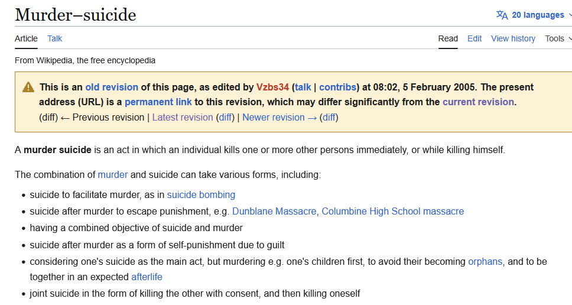Open the View history tab
572x305 pixels.
[x=513, y=38]
